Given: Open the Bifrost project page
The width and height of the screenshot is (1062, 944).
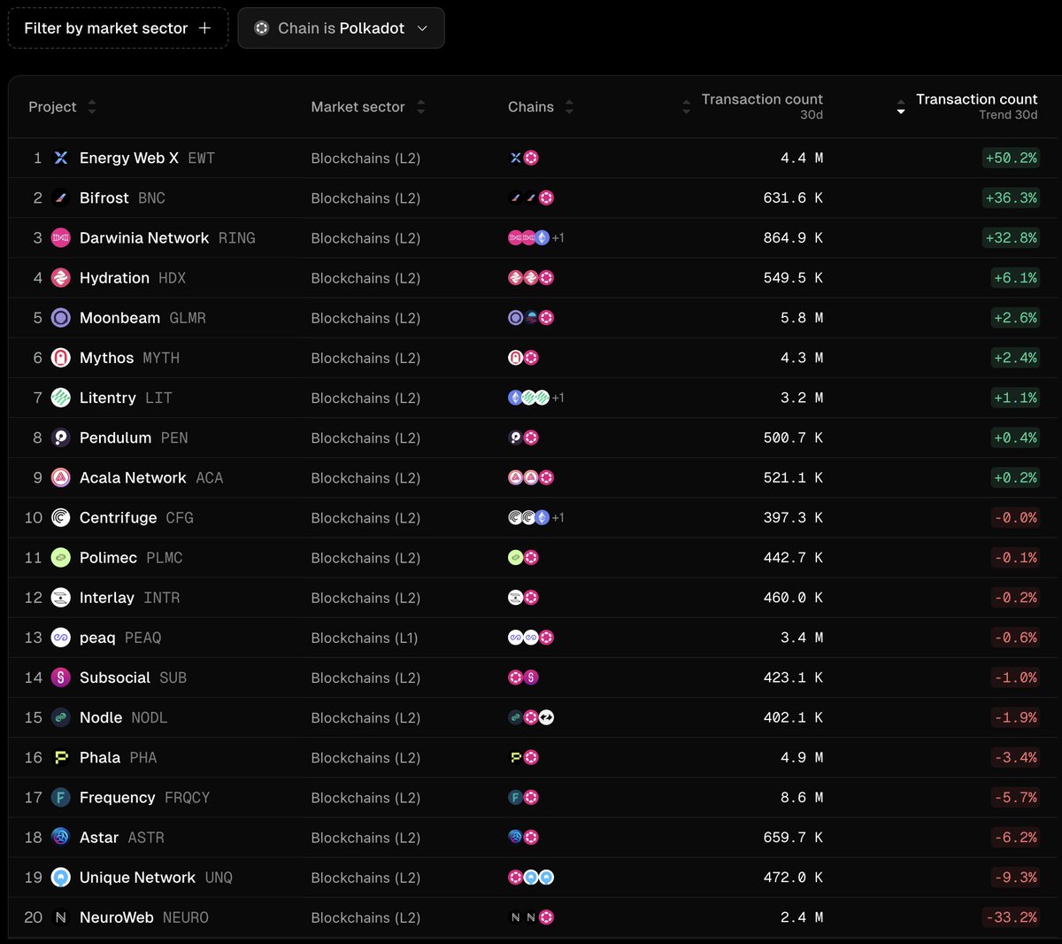Looking at the screenshot, I should 104,197.
